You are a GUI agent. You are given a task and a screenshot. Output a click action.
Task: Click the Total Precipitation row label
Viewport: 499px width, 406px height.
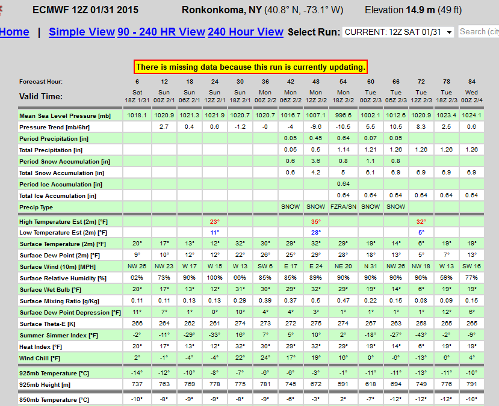coord(51,150)
